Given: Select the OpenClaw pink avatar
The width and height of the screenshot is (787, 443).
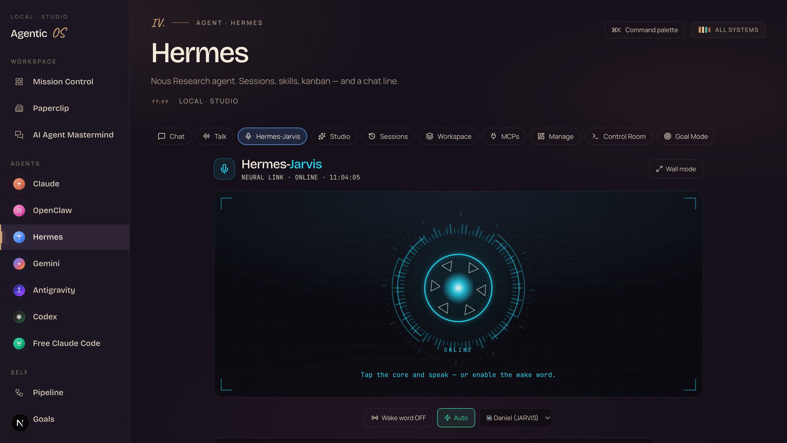Looking at the screenshot, I should point(19,210).
